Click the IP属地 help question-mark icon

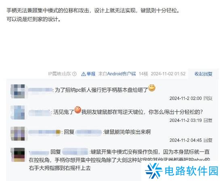(x=74, y=74)
